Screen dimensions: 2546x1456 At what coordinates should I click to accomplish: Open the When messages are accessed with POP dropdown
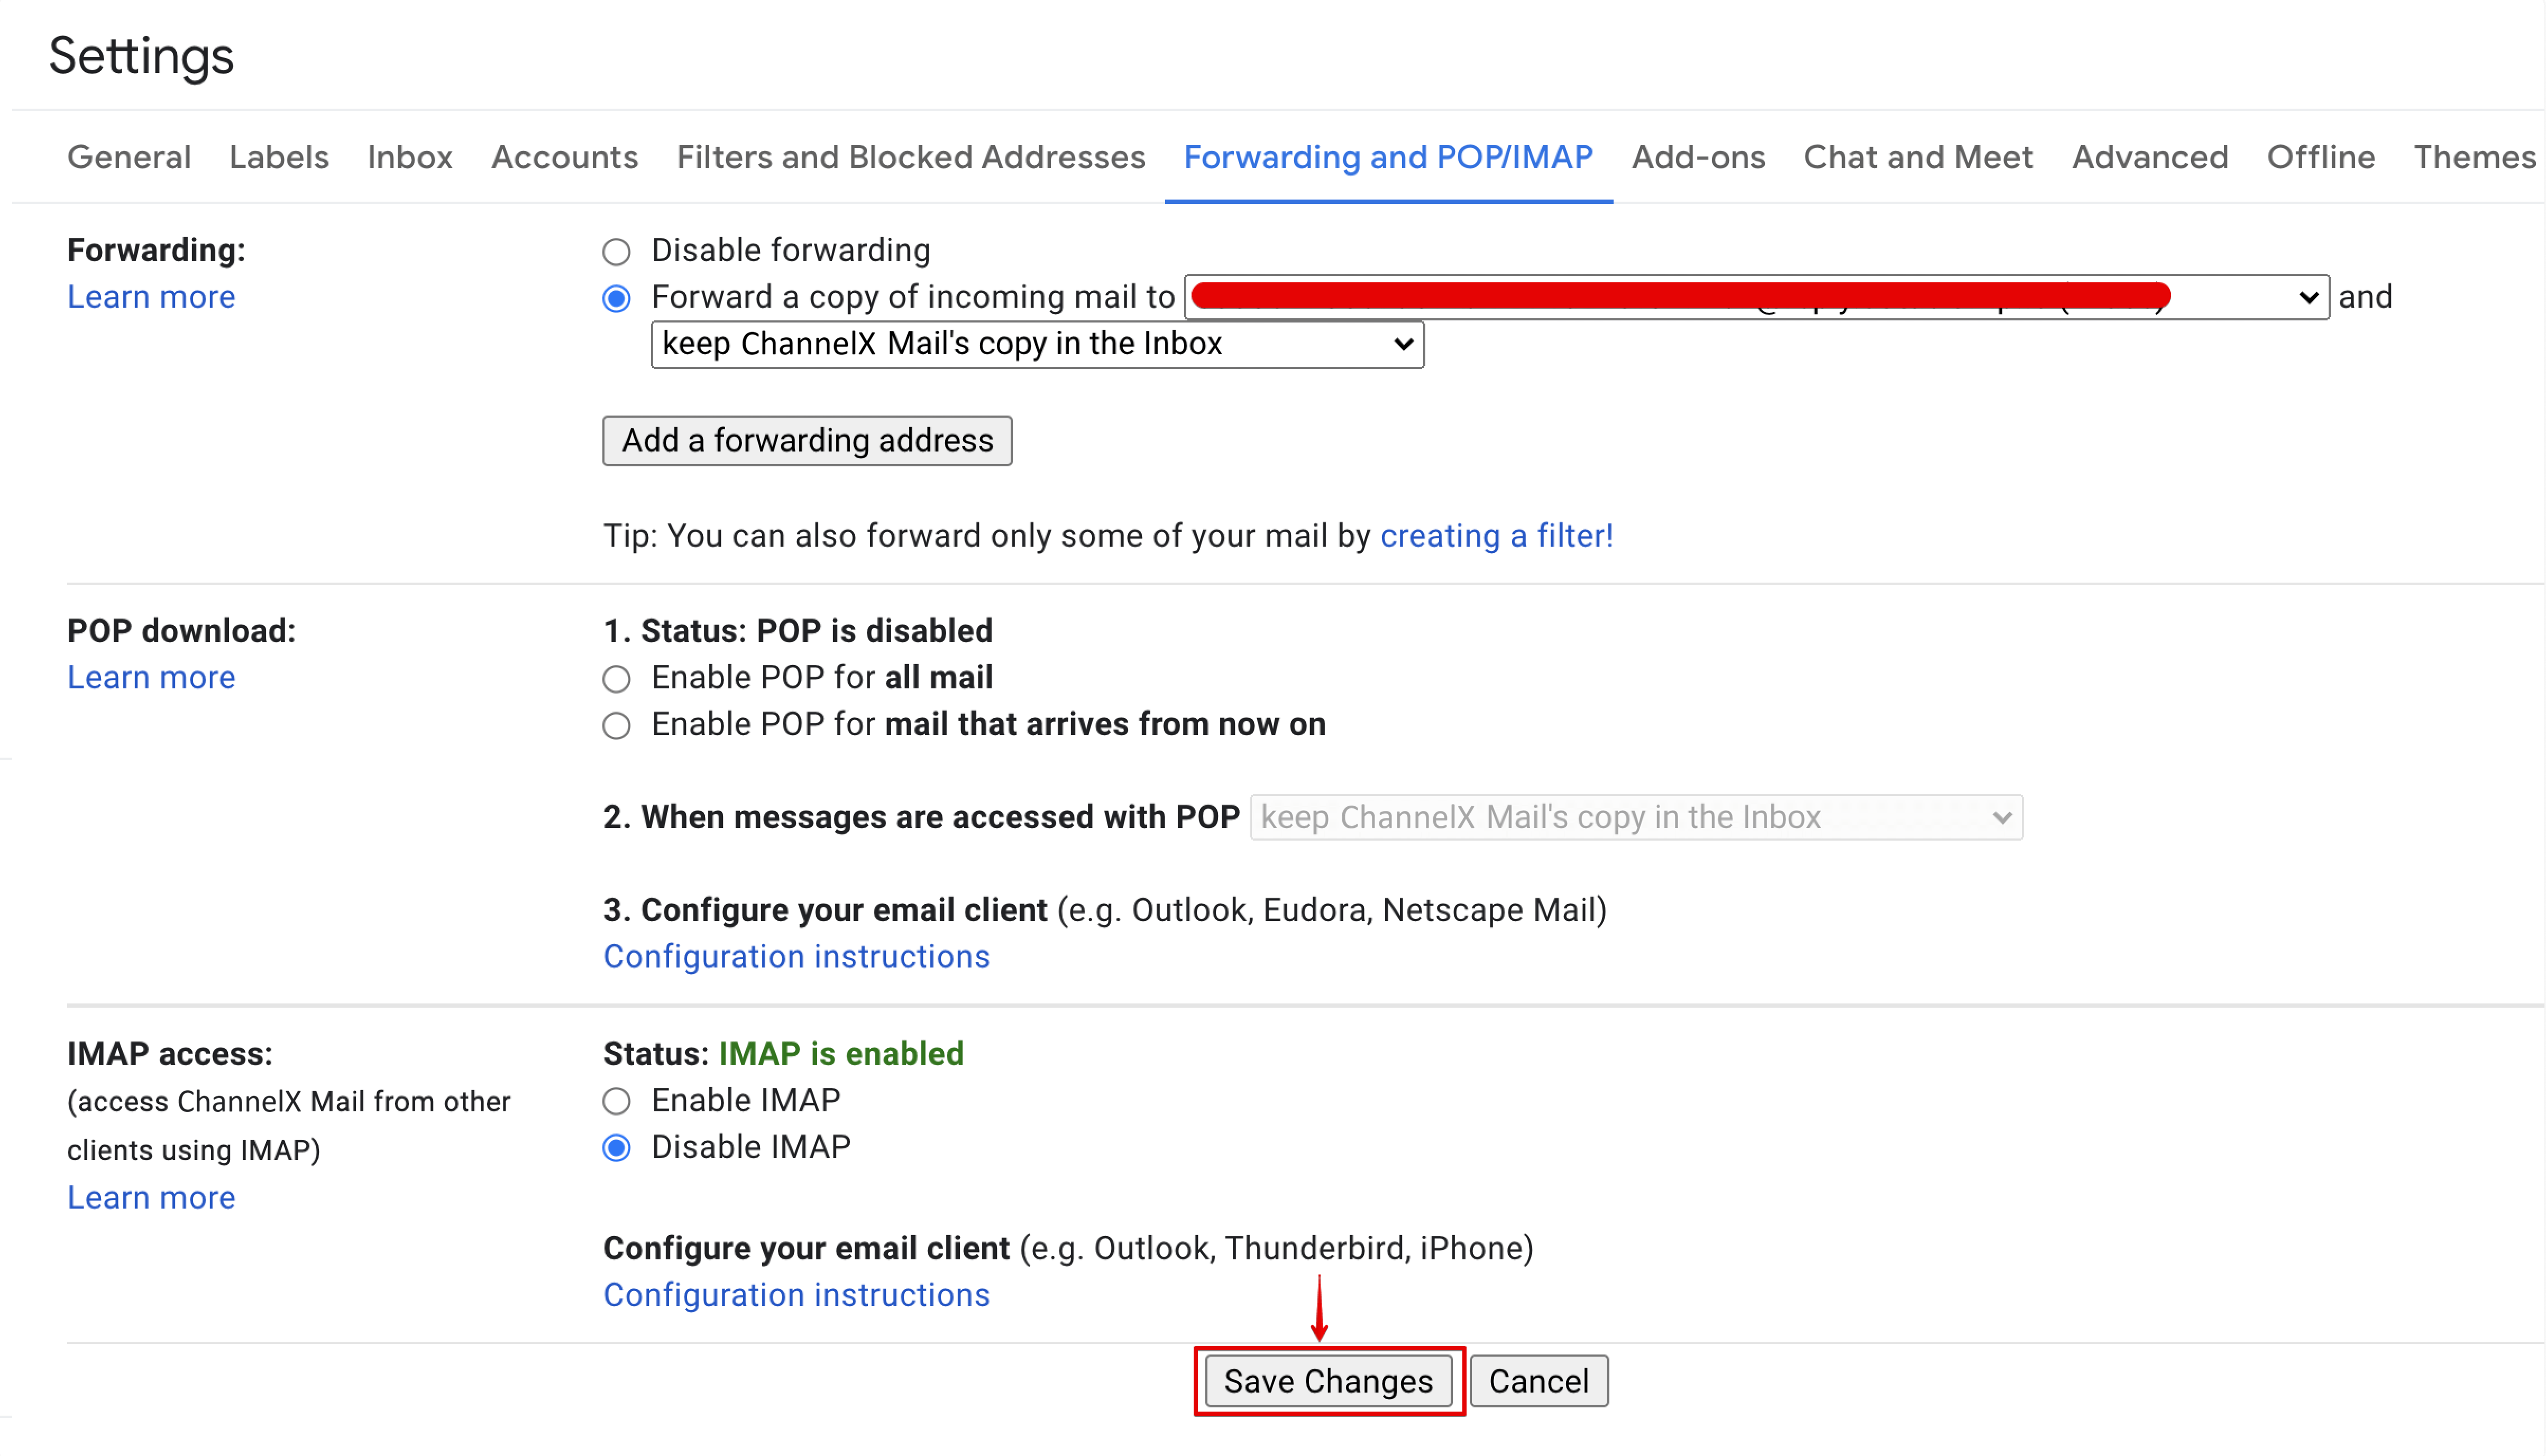[x=1637, y=817]
